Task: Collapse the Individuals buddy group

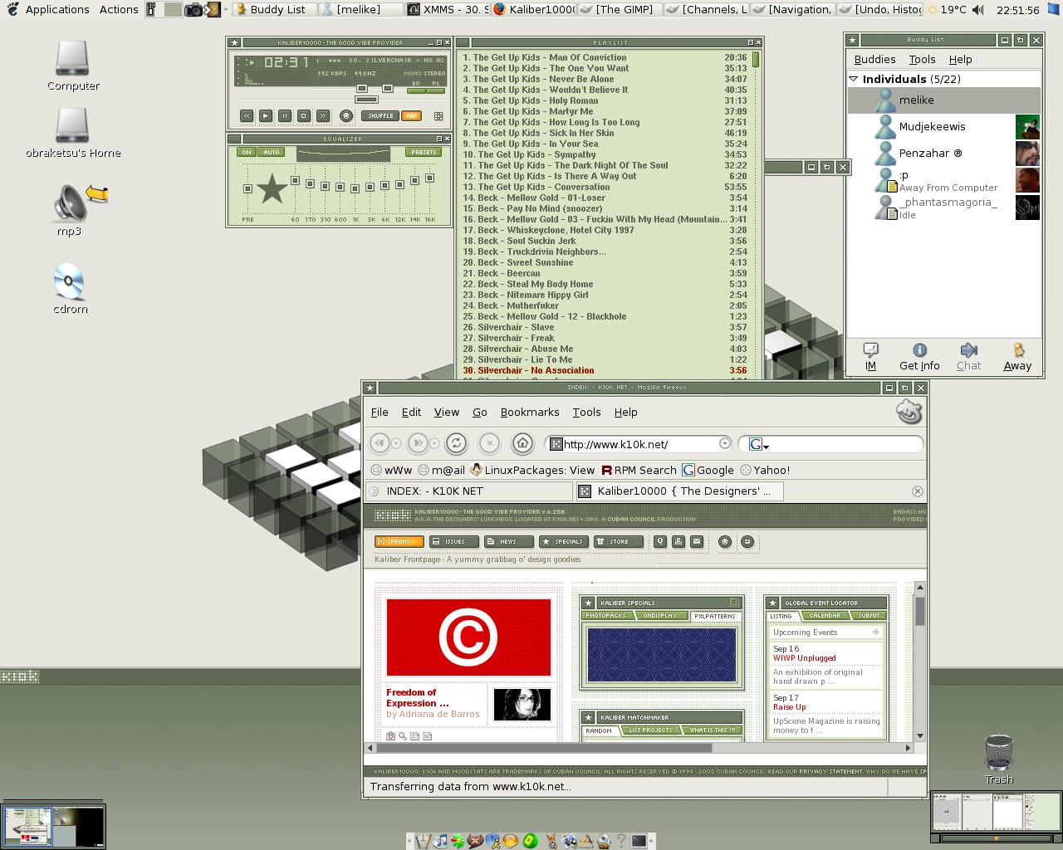Action: [x=853, y=79]
